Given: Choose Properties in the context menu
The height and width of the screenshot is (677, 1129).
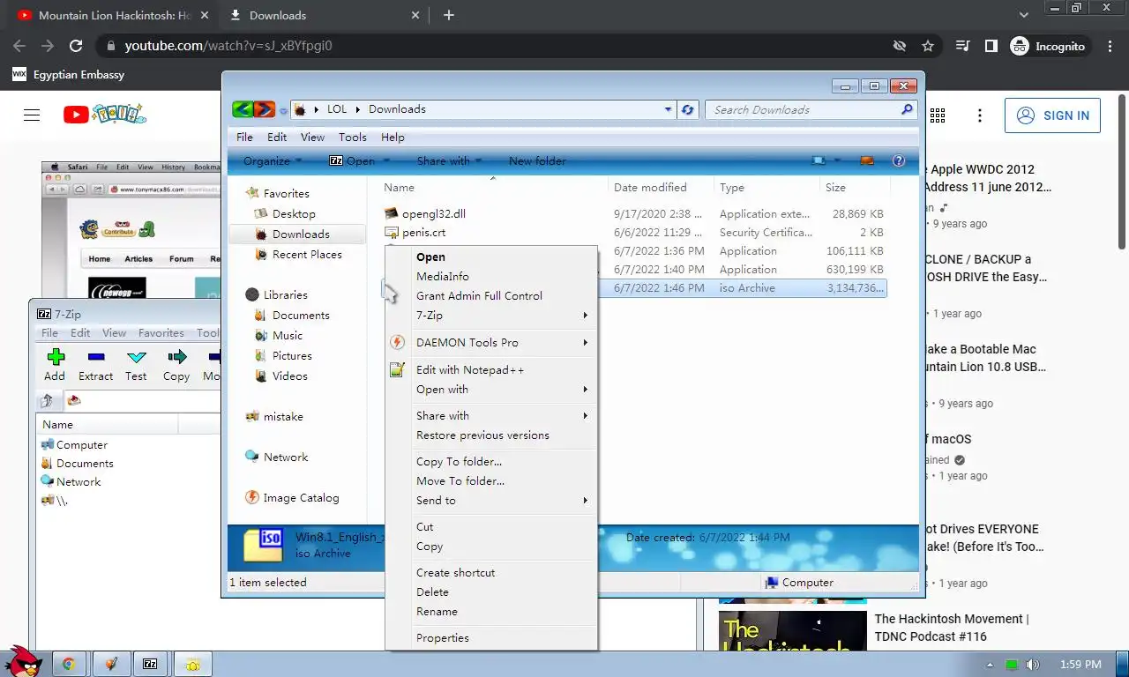Looking at the screenshot, I should coord(443,638).
